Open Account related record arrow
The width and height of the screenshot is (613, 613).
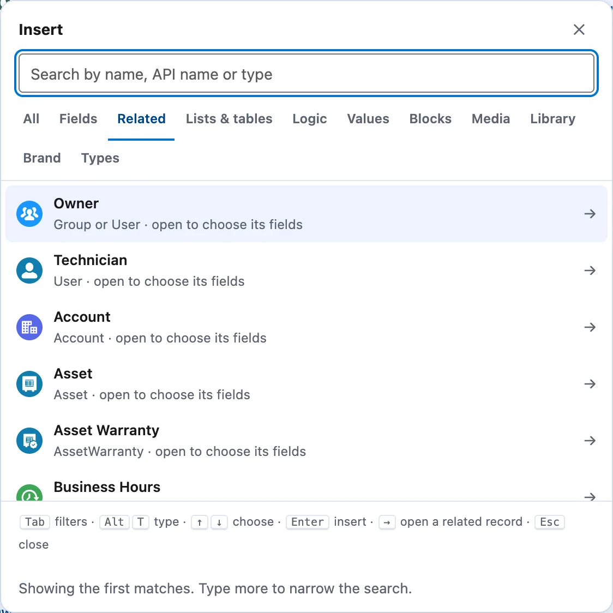pos(590,327)
